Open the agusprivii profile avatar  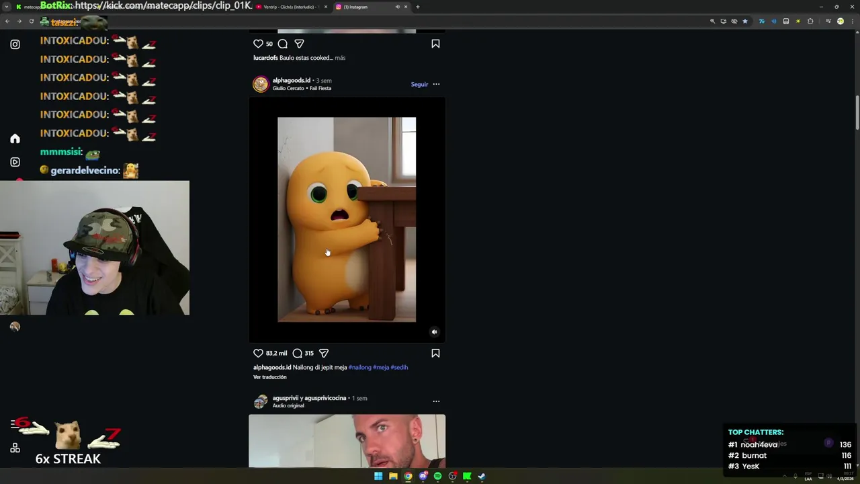click(261, 402)
